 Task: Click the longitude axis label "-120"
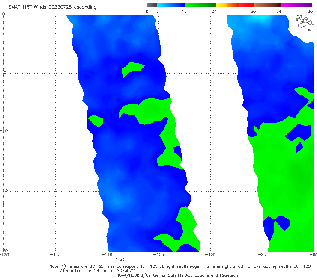point(4,254)
